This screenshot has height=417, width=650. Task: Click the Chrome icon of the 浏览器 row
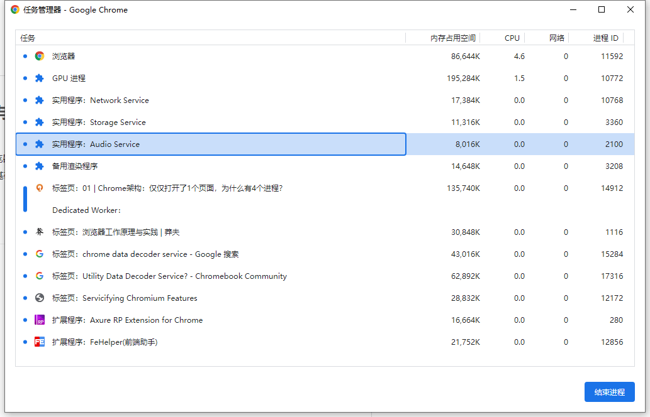tap(40, 57)
